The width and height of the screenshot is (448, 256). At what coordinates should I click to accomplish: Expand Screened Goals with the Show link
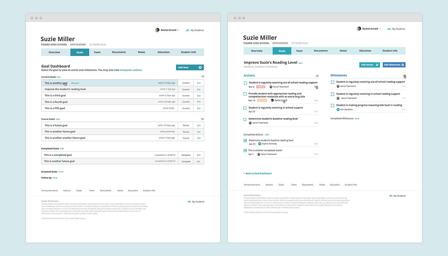pos(61,172)
